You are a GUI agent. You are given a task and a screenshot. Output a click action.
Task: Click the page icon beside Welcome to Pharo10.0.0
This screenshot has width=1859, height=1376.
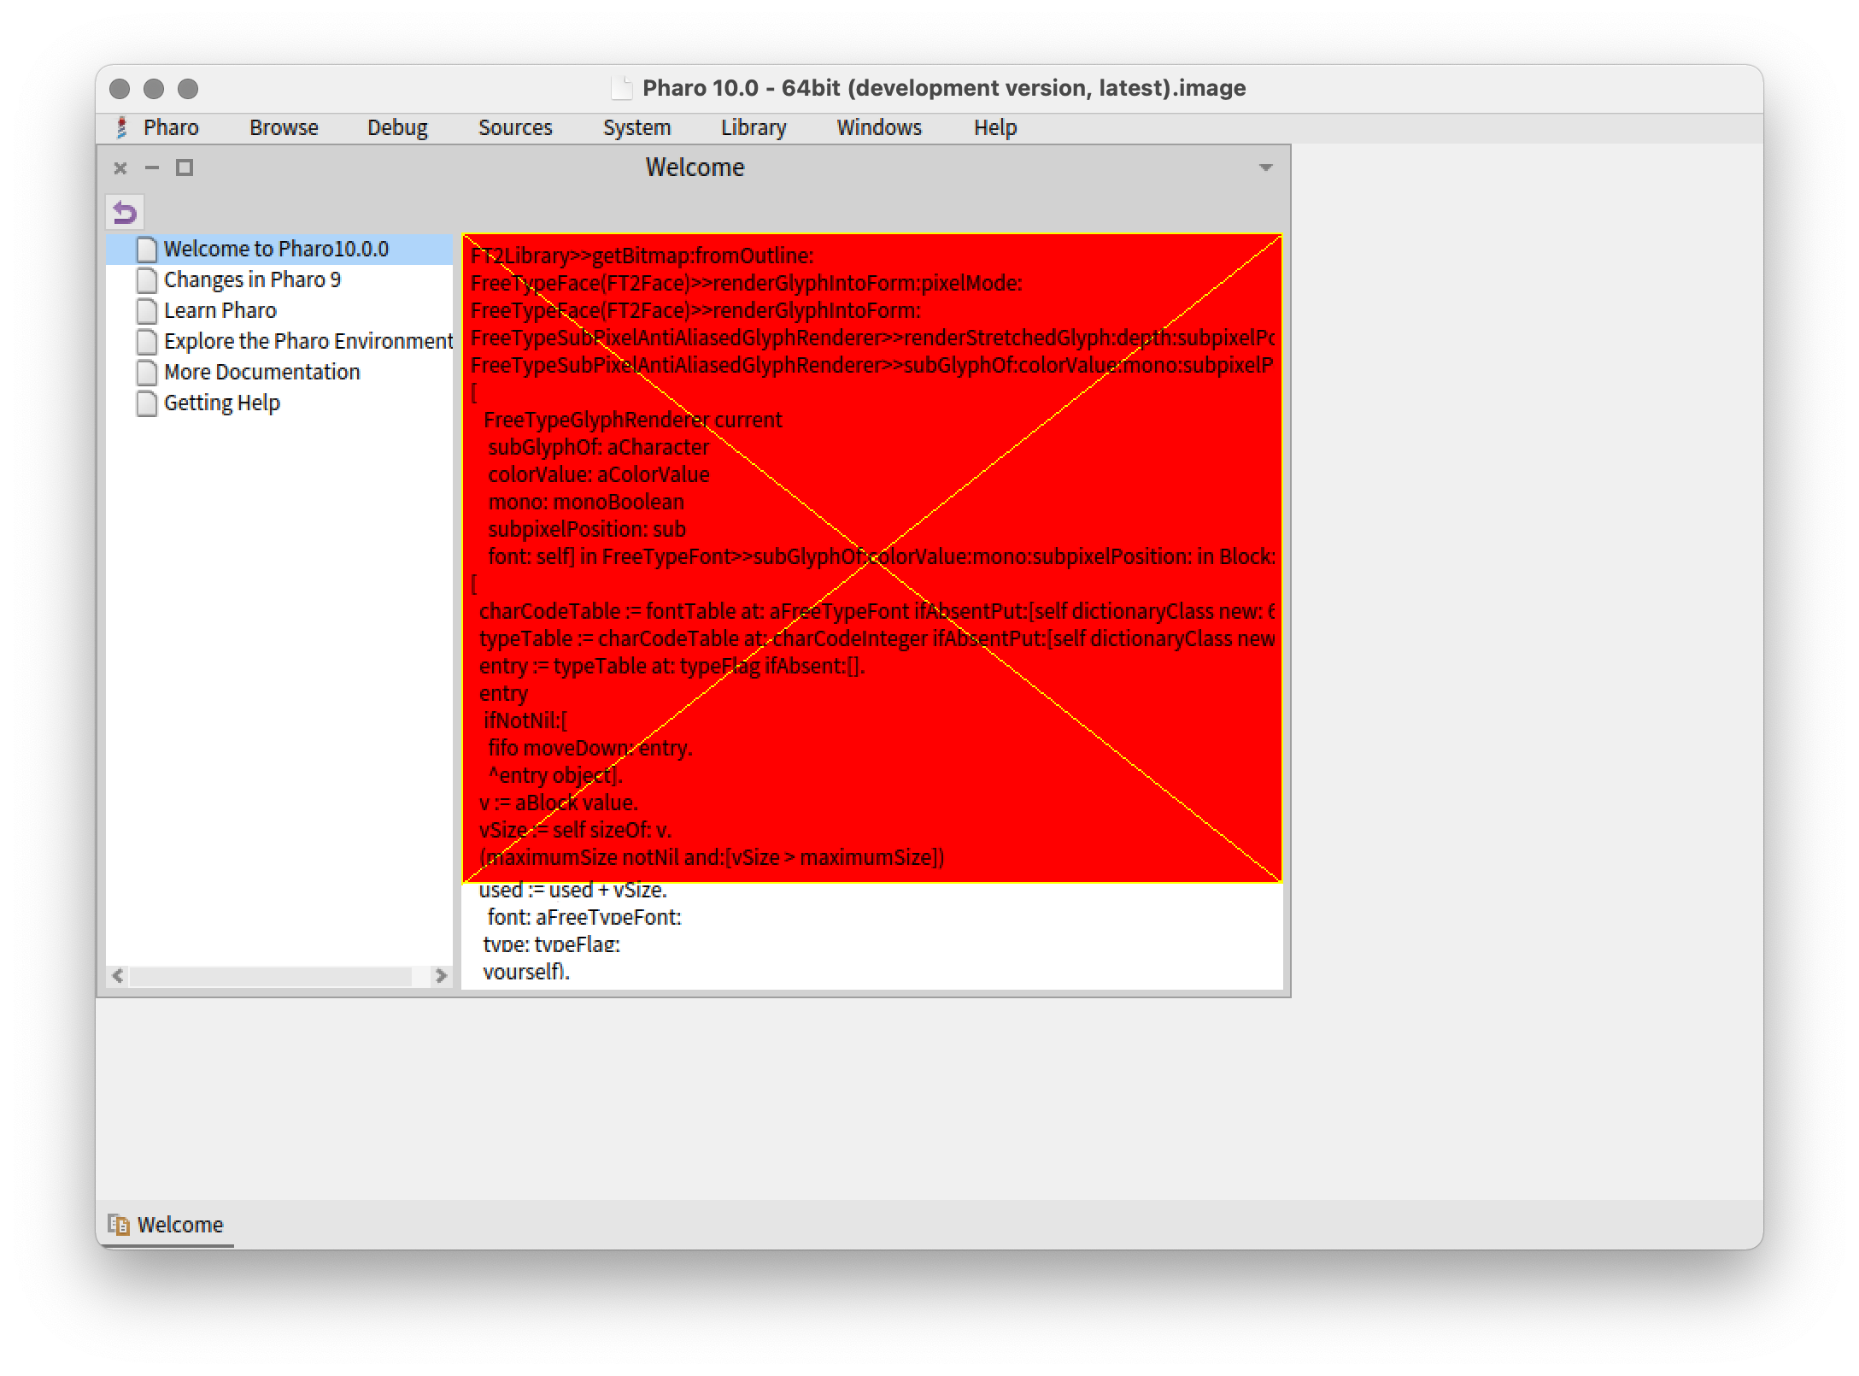(146, 249)
